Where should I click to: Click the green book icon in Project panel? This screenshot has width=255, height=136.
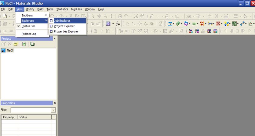[x=32, y=44]
